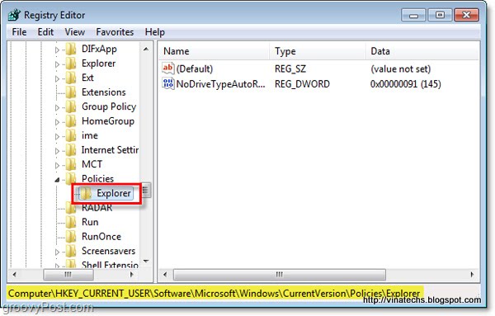This screenshot has width=495, height=316.
Task: Select the NoDriveTypeAutoRun value name
Action: [220, 84]
